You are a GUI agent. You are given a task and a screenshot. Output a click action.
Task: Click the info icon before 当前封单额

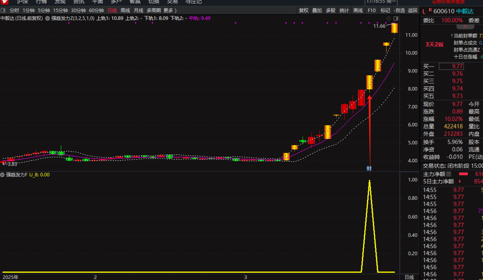click(x=452, y=36)
